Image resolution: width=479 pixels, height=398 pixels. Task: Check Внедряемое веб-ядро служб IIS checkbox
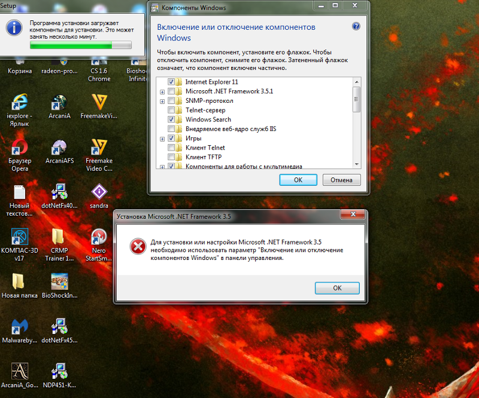(x=171, y=128)
